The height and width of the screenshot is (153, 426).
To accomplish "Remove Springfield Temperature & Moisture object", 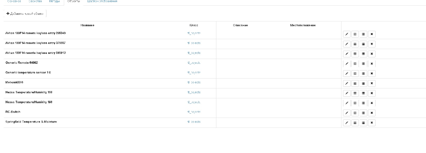I will [372, 123].
